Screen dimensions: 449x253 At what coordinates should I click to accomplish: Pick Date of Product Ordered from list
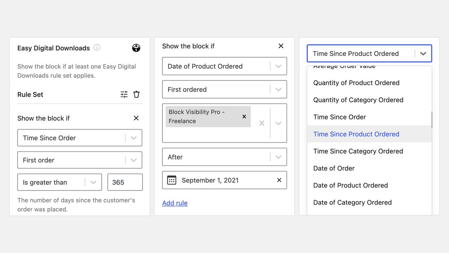tap(369, 186)
